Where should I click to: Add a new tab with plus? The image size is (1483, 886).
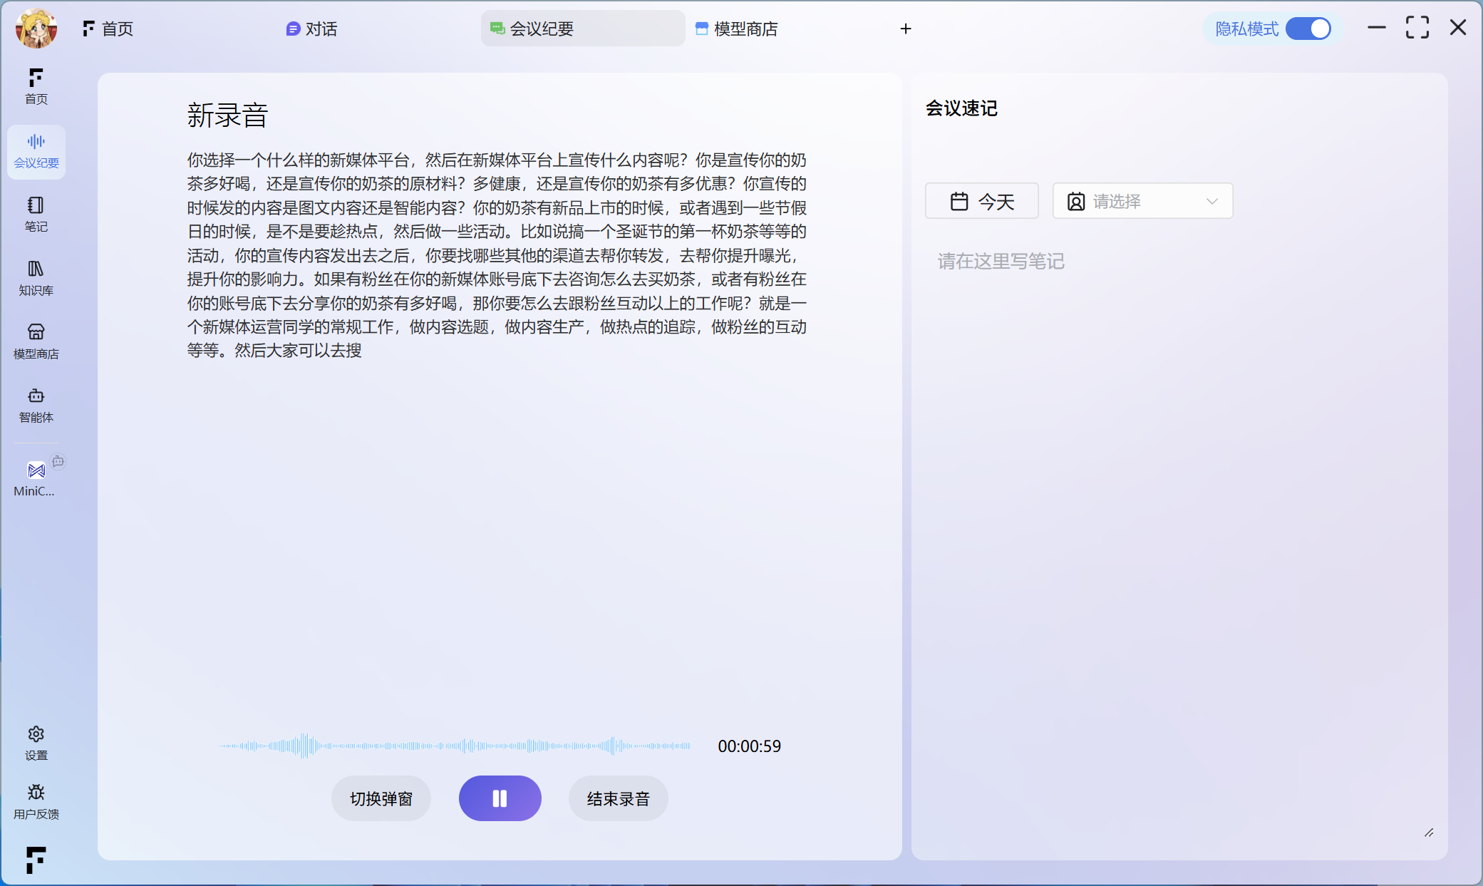905,29
